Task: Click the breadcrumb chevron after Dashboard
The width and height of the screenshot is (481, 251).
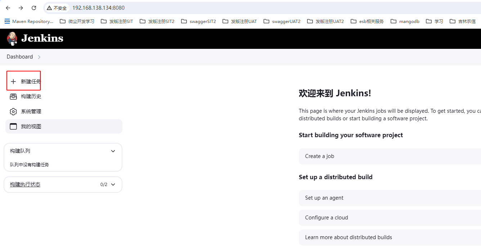Action: pyautogui.click(x=39, y=57)
